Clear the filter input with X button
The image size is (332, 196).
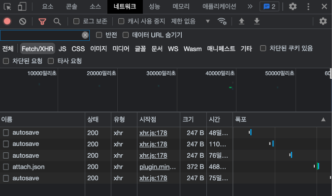click(85, 35)
